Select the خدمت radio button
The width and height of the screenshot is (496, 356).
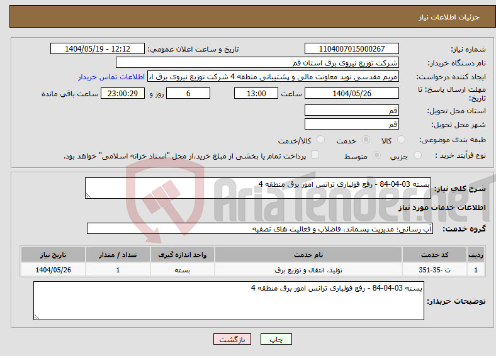(x=366, y=140)
